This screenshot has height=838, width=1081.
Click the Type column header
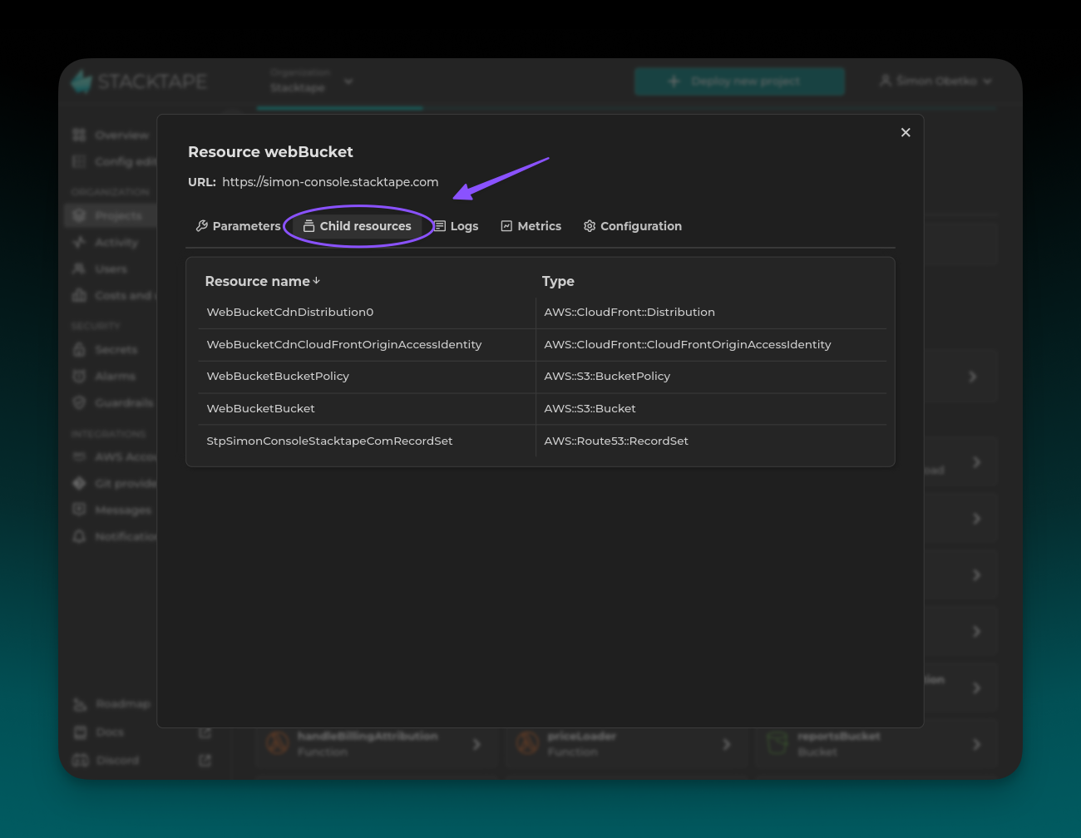[x=558, y=281]
